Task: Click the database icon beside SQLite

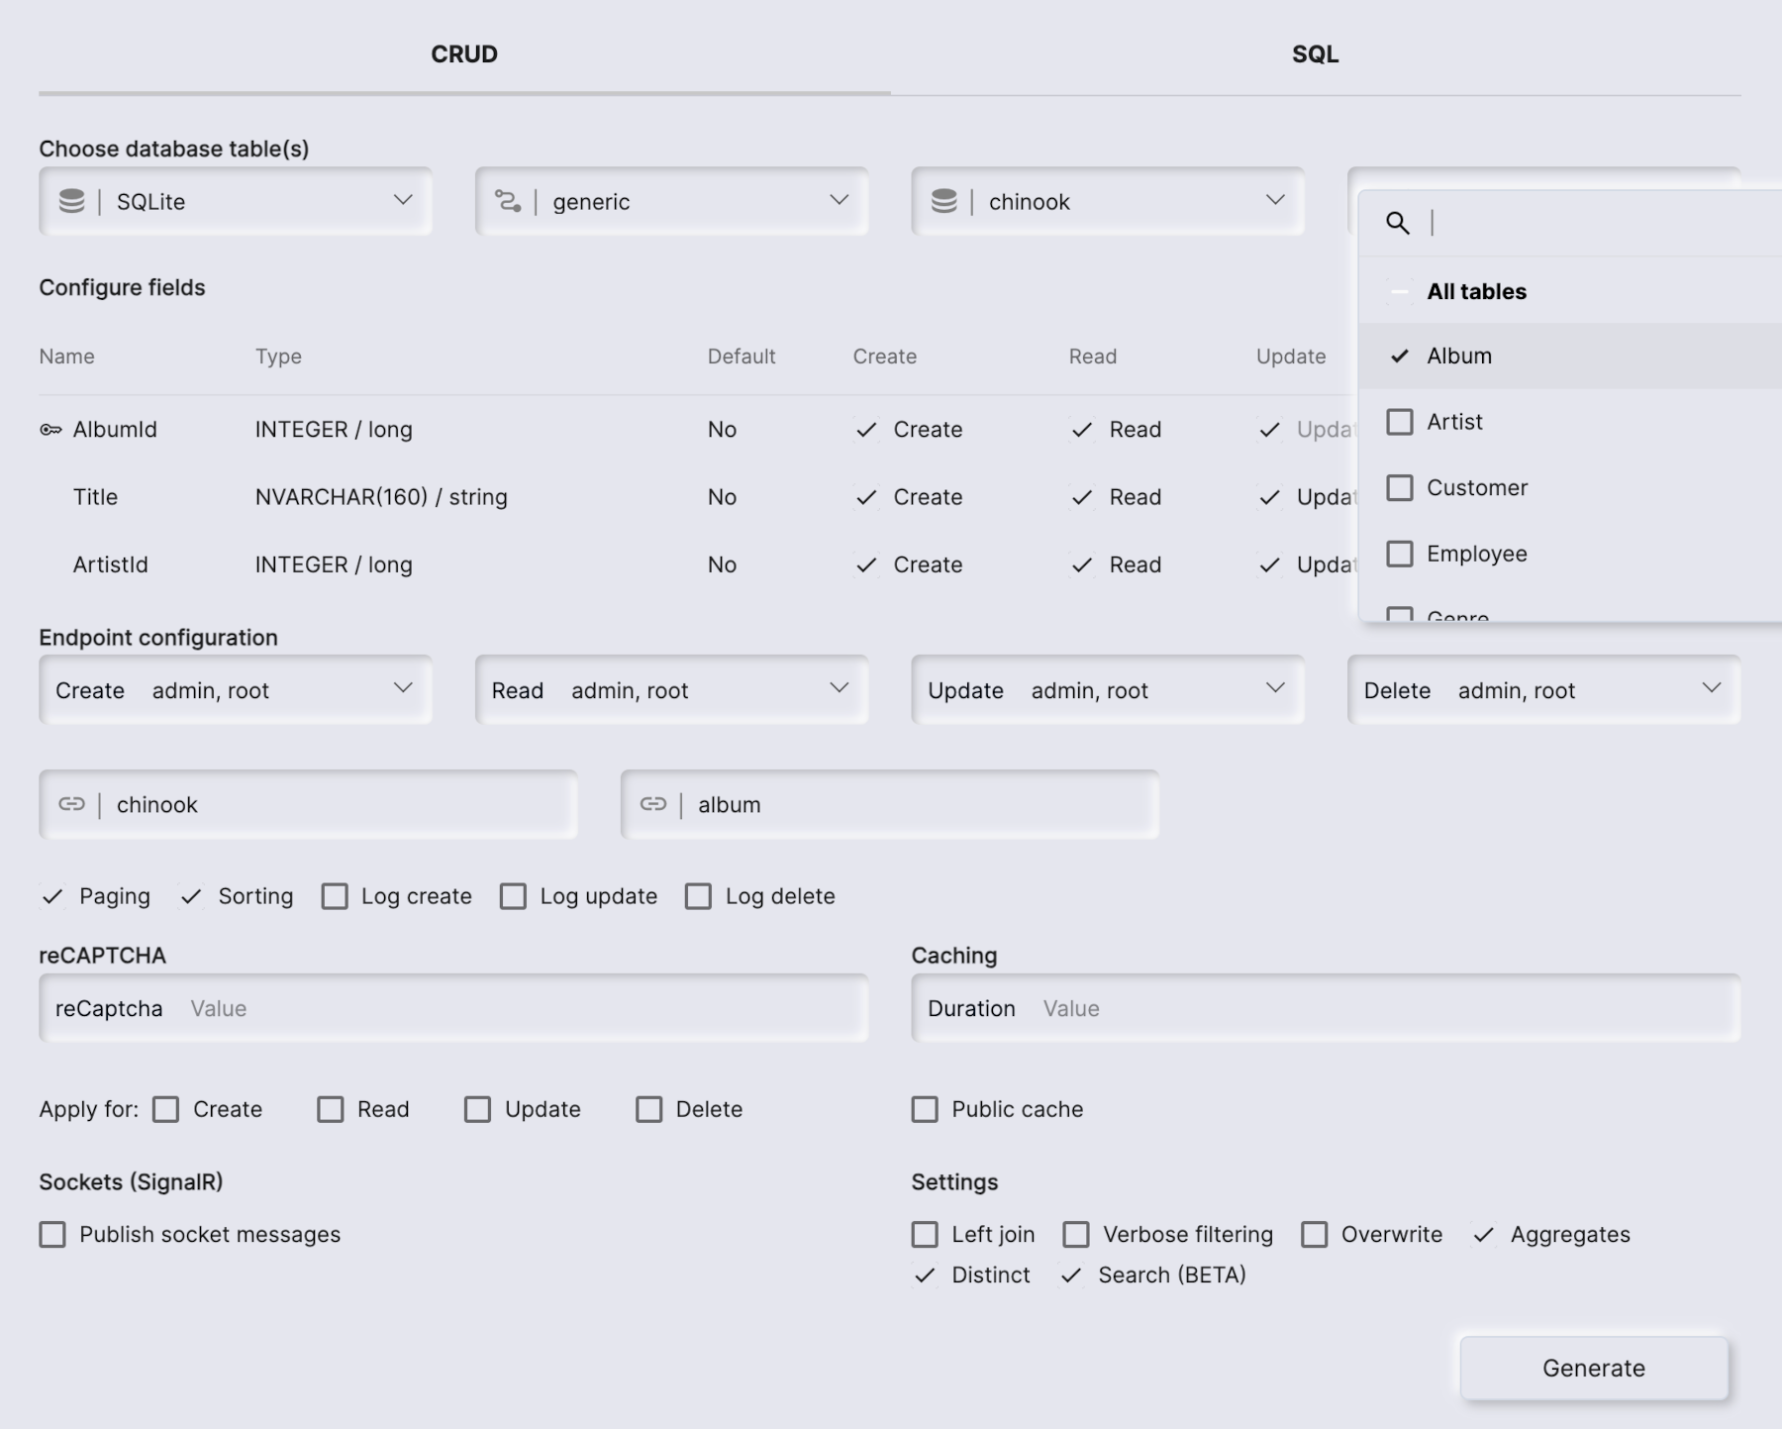Action: [x=72, y=201]
